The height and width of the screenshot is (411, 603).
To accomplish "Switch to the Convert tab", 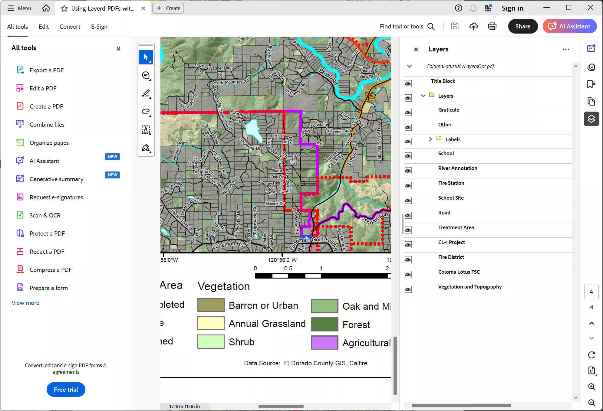I will click(70, 27).
